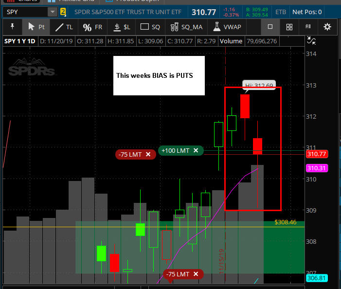Cancel the lower -75 LMT order

(x=196, y=274)
